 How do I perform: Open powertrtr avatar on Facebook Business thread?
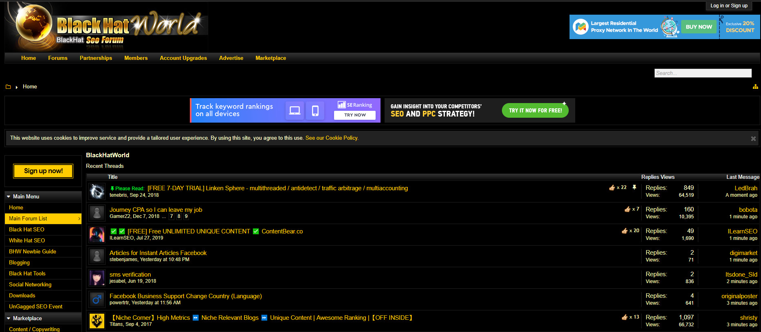[97, 299]
